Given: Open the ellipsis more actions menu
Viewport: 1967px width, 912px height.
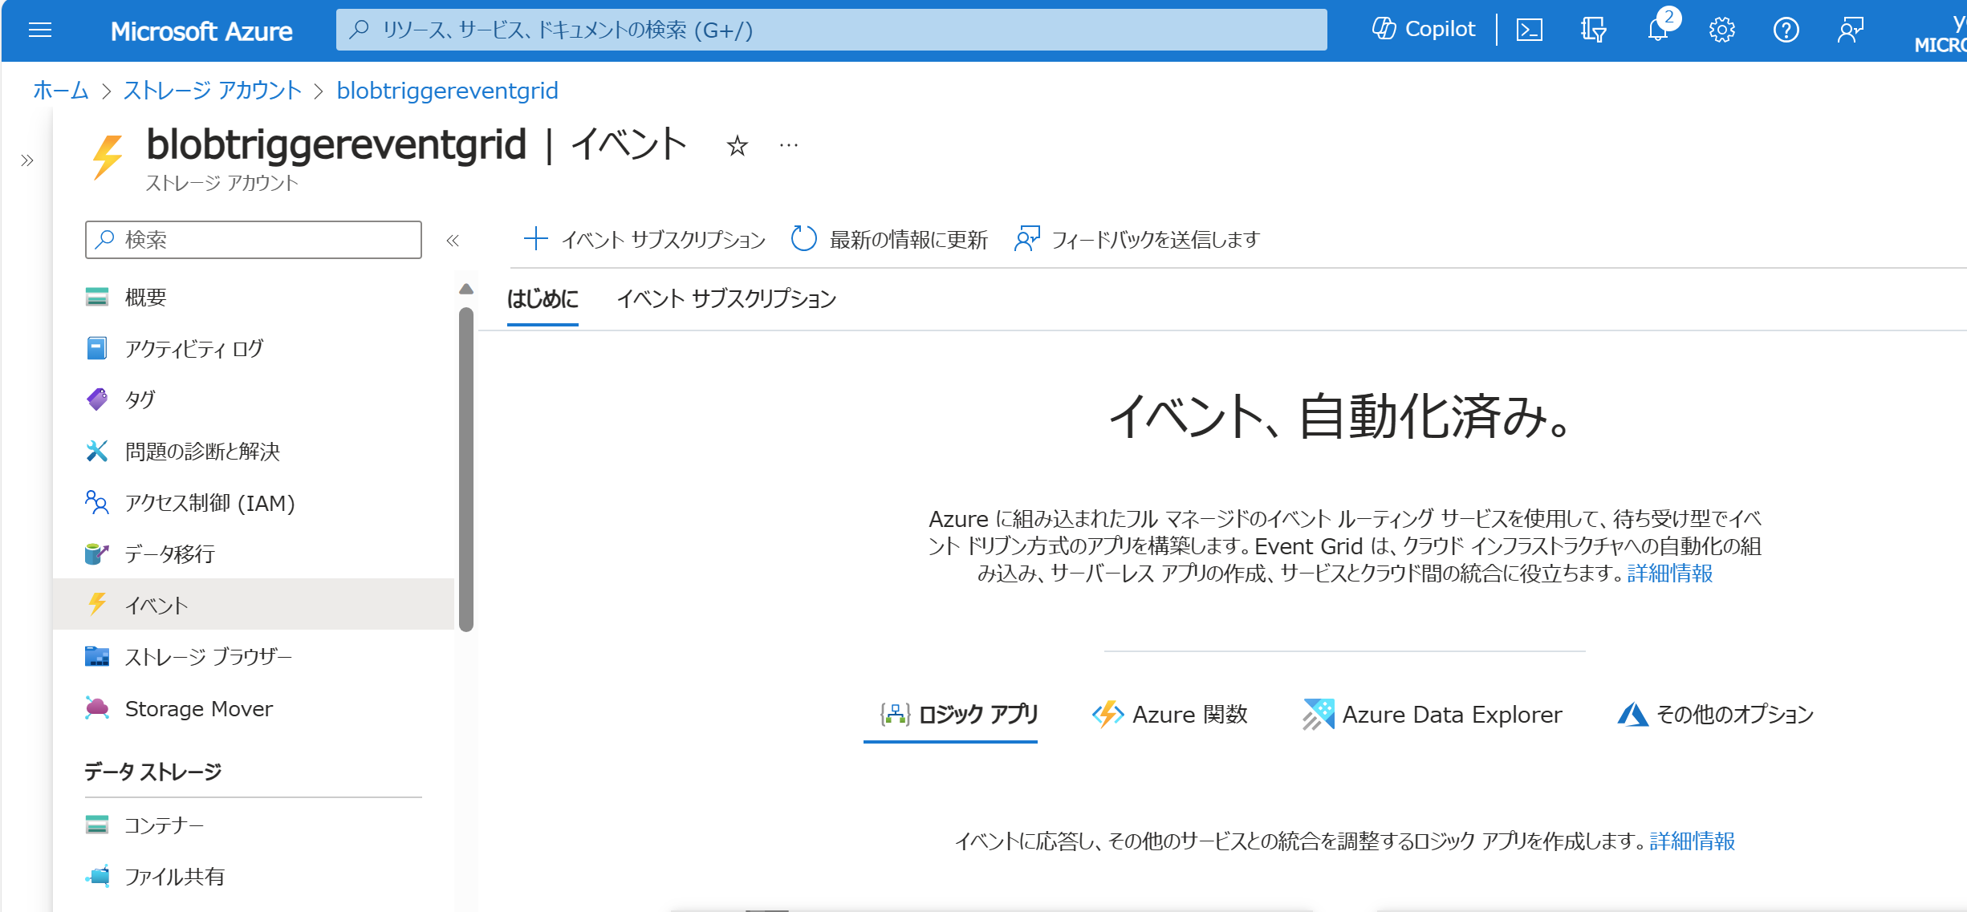Looking at the screenshot, I should [788, 144].
